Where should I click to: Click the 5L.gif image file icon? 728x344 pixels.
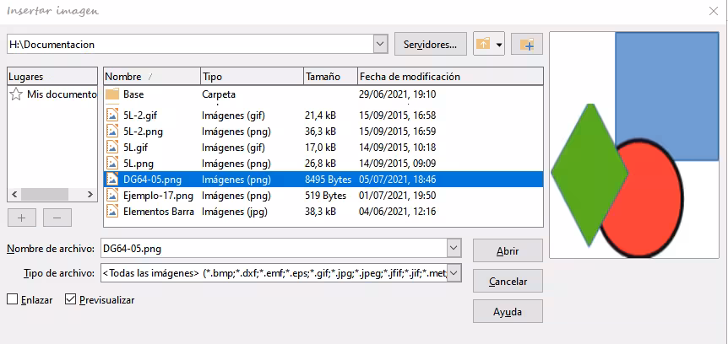[112, 148]
